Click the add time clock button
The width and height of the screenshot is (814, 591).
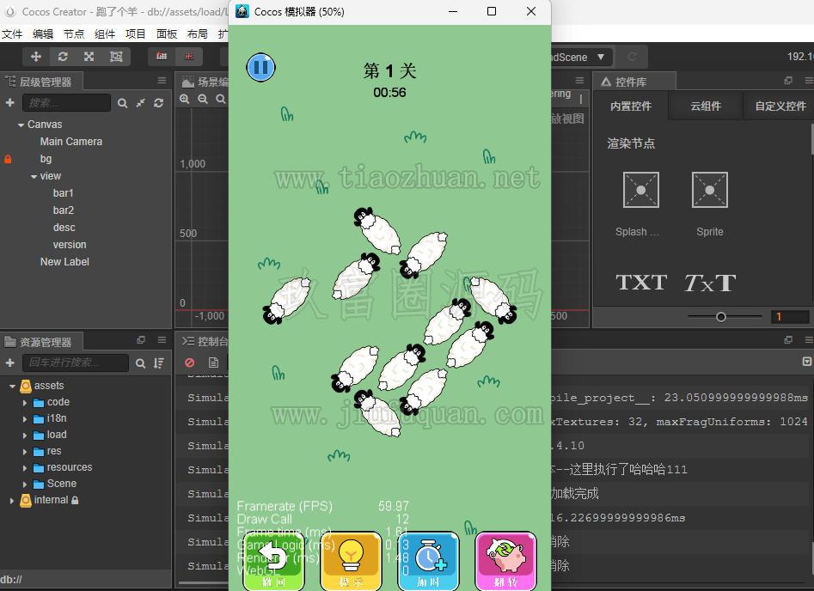(429, 561)
